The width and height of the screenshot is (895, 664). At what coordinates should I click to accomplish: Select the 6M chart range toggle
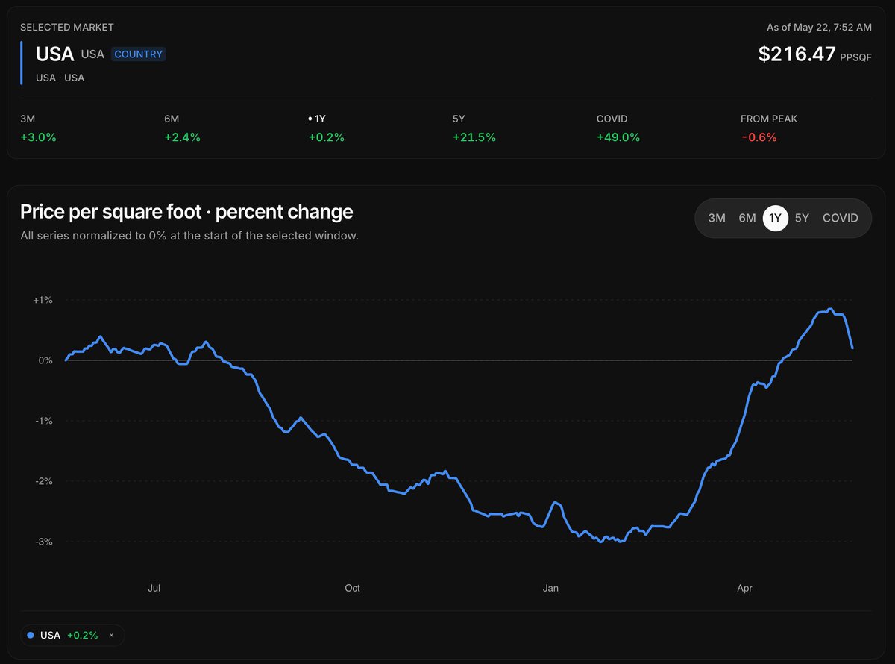pyautogui.click(x=747, y=218)
